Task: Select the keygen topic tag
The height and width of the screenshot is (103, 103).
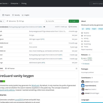Action: coord(94,29)
